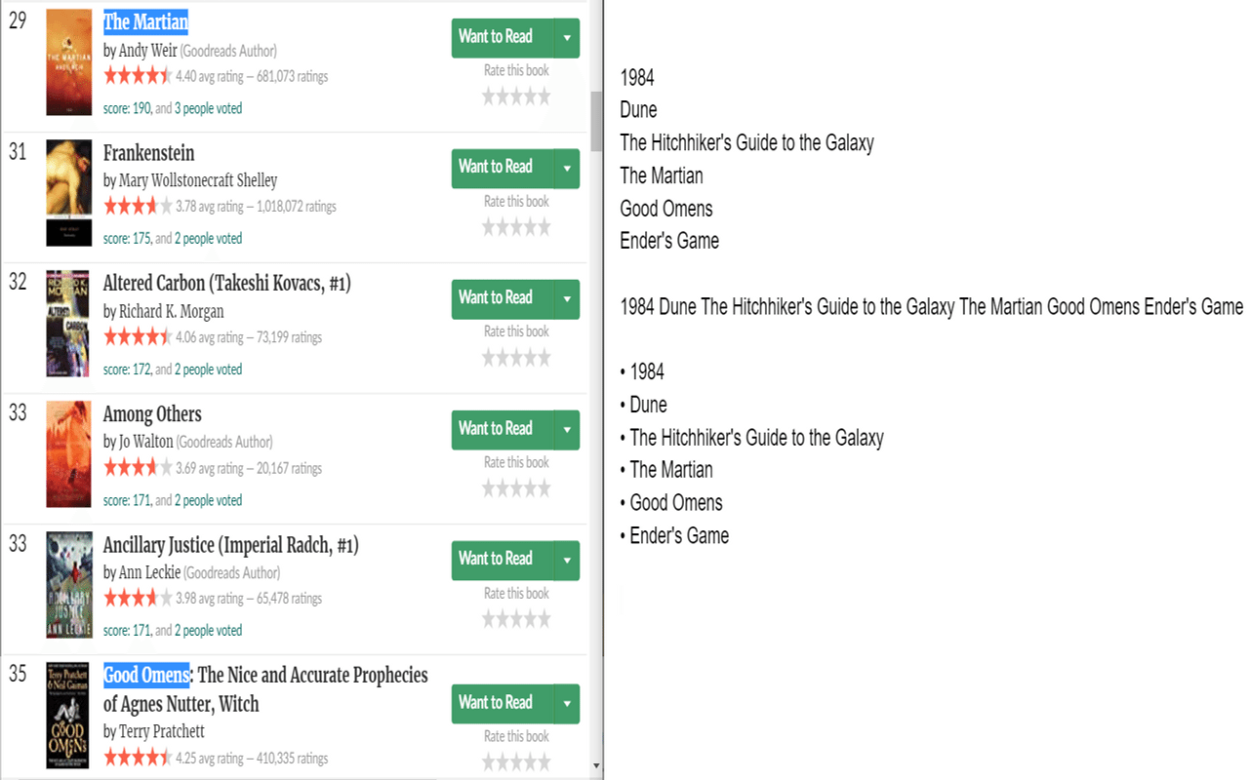Rate Altered Carbon three stars

(x=516, y=357)
